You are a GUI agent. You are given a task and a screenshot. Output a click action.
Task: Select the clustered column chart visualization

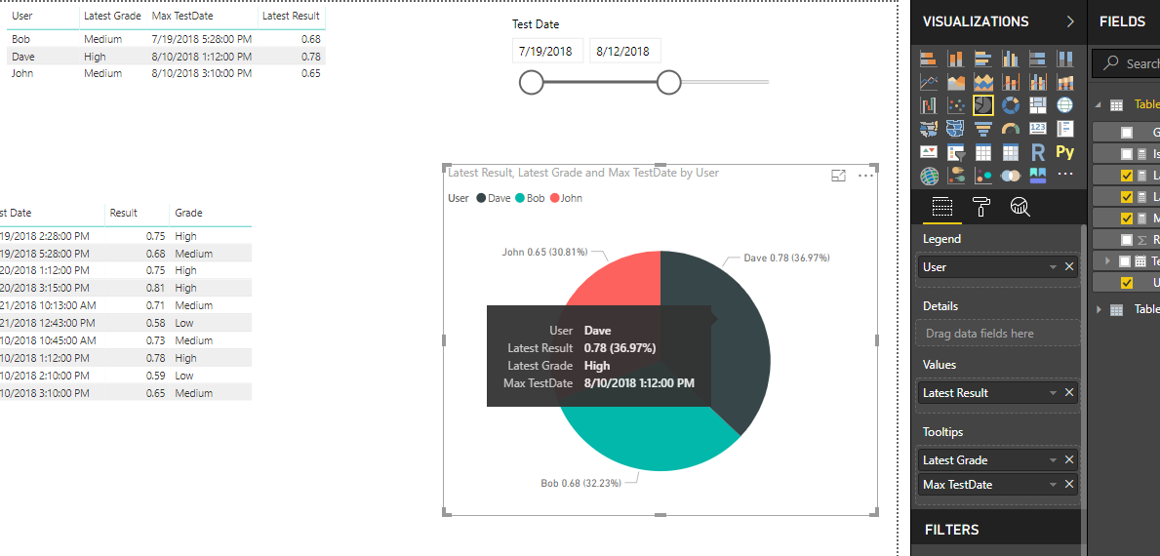[1011, 59]
